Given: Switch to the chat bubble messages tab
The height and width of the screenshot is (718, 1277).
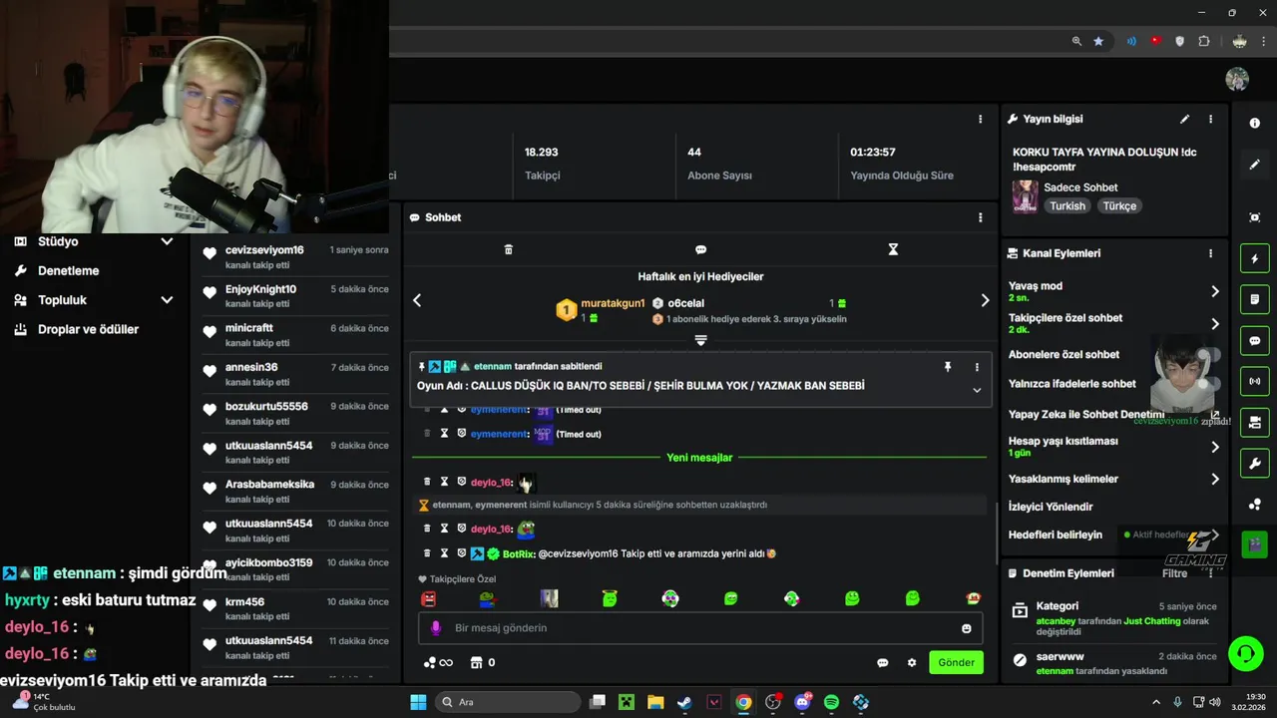Looking at the screenshot, I should point(700,249).
